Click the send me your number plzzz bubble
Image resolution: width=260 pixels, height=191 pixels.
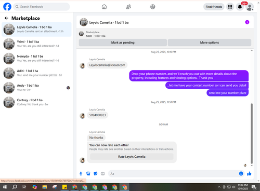(x=227, y=93)
